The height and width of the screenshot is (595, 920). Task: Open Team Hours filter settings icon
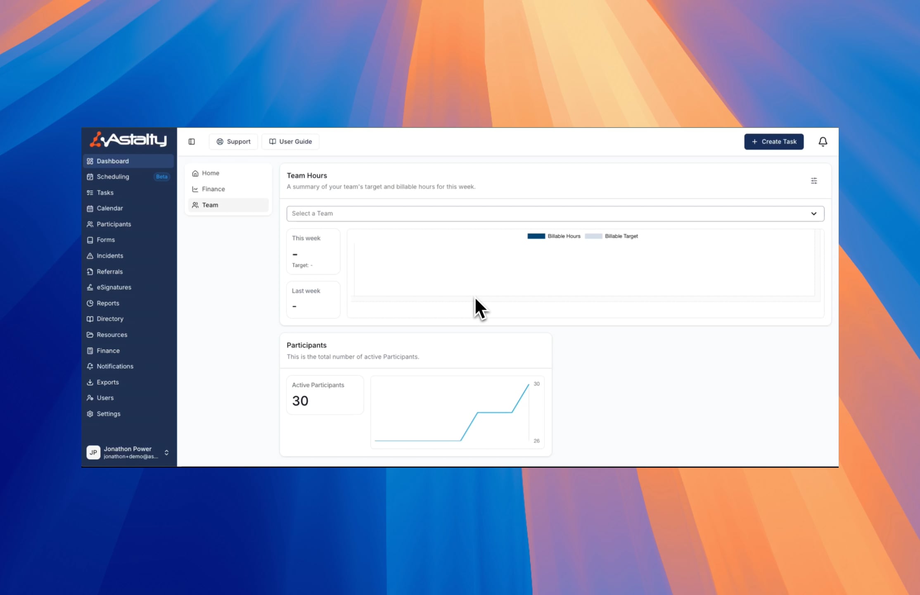point(813,181)
